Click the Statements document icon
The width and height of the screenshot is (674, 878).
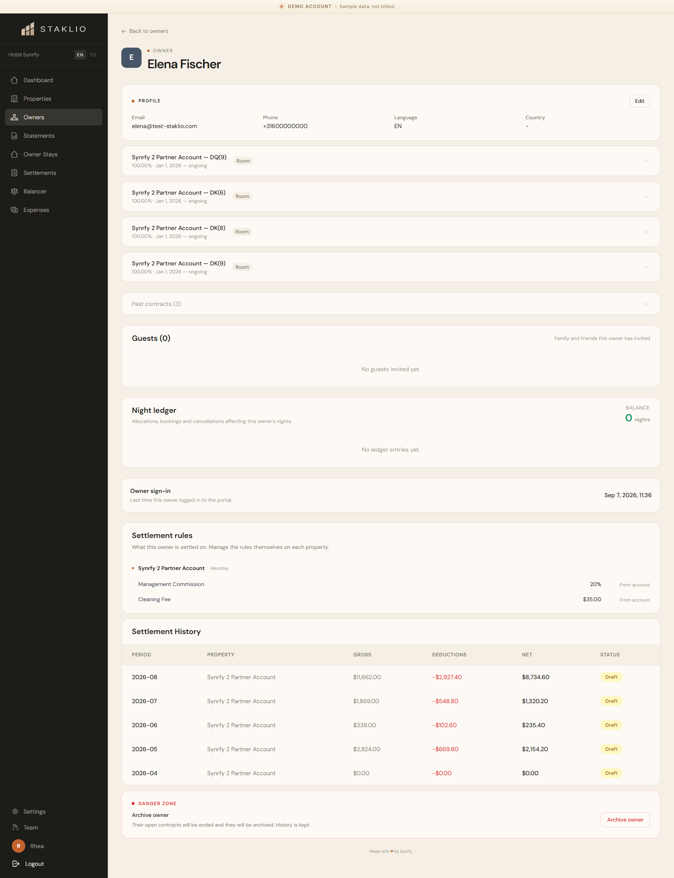click(x=14, y=136)
